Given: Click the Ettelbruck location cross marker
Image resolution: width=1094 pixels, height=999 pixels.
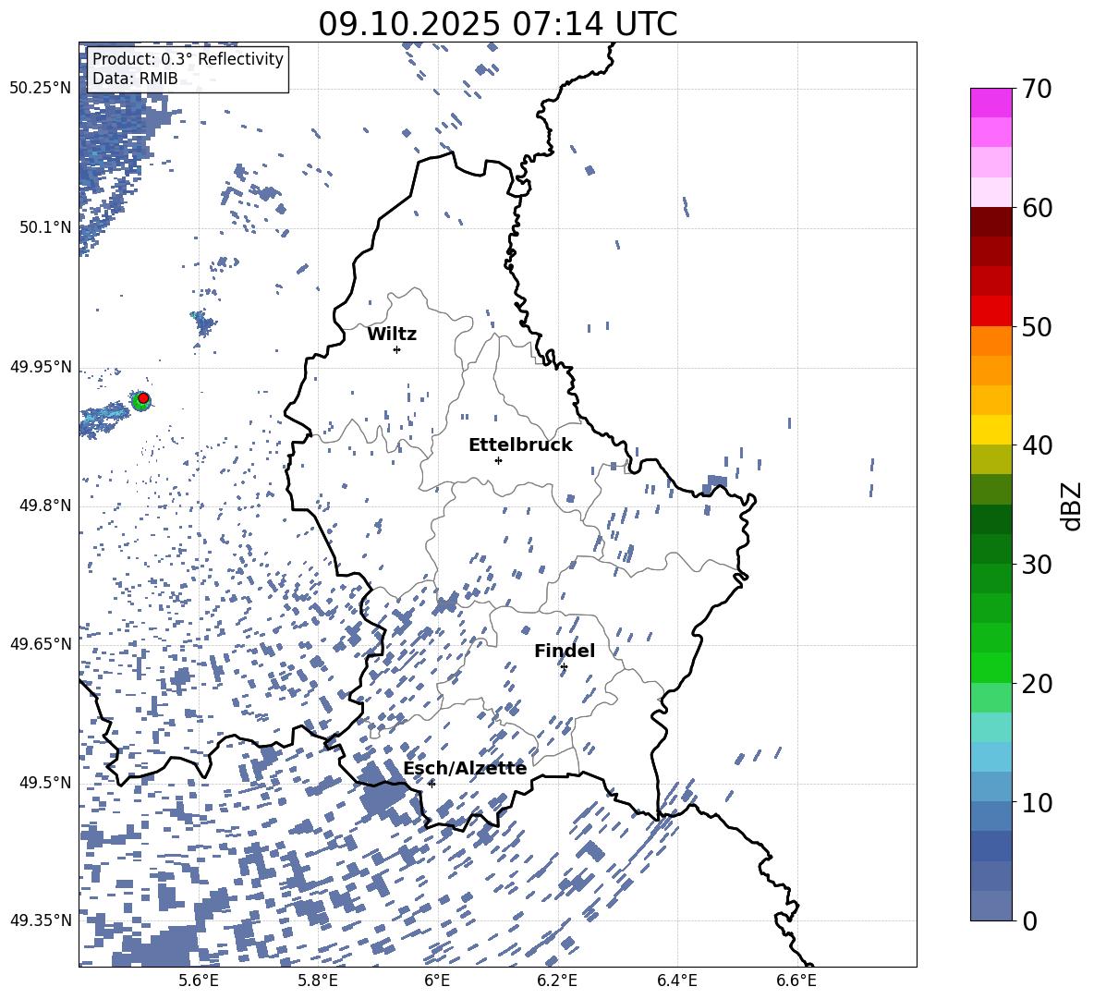Looking at the screenshot, I should click(498, 460).
